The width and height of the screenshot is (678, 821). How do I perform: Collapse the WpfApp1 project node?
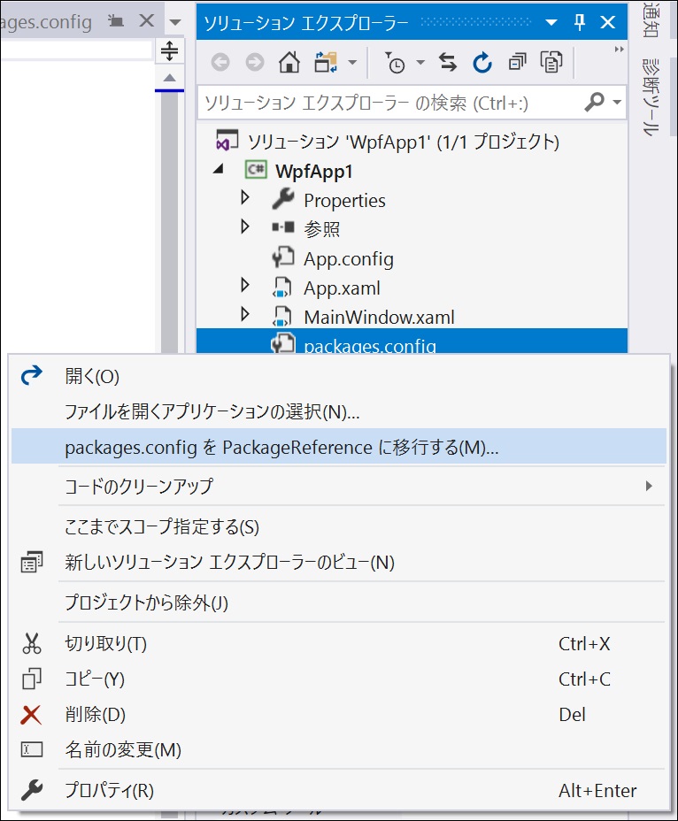tap(219, 169)
